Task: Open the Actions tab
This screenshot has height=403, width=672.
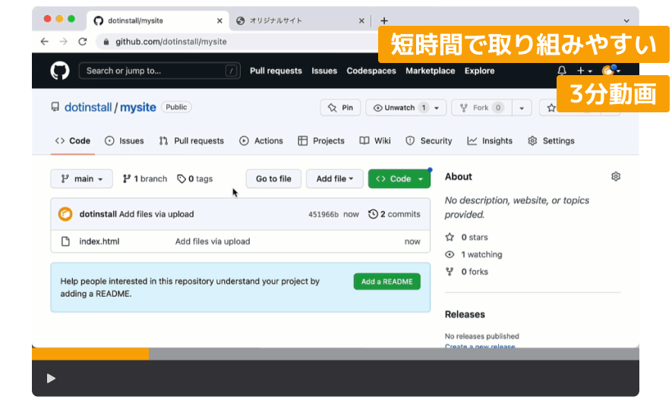Action: point(261,141)
